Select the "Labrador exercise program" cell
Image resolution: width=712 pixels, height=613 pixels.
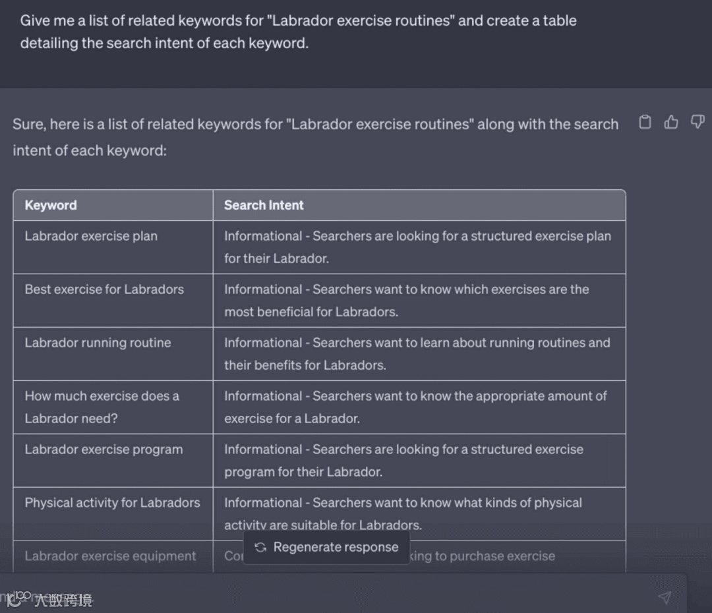pos(104,450)
